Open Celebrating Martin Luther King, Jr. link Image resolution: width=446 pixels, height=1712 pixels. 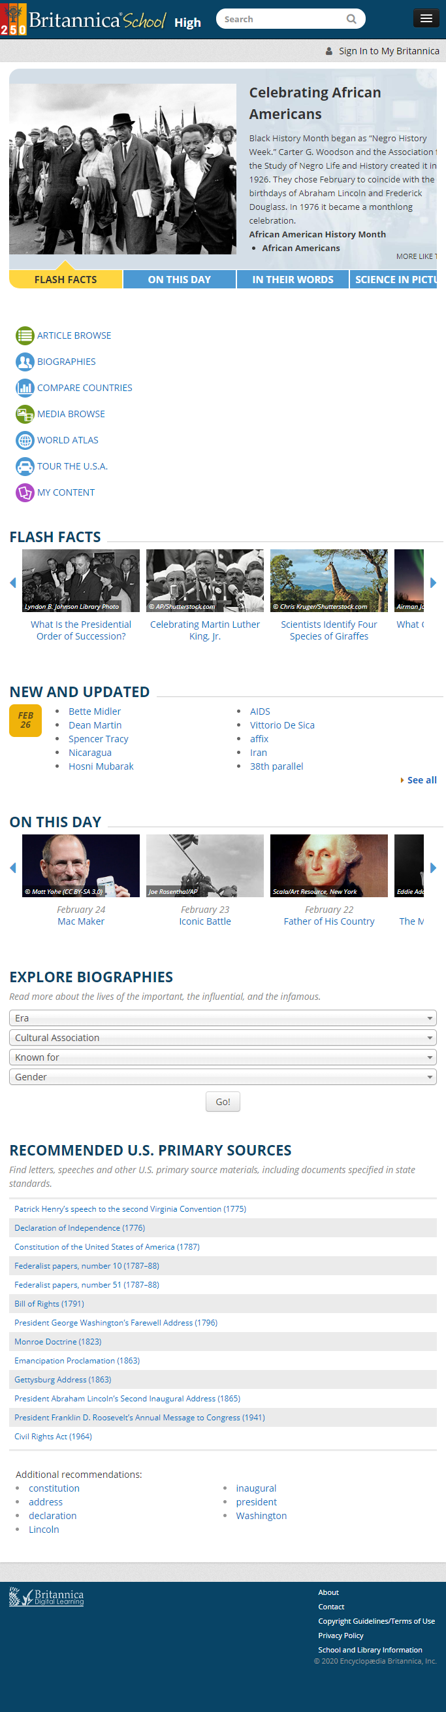[205, 630]
